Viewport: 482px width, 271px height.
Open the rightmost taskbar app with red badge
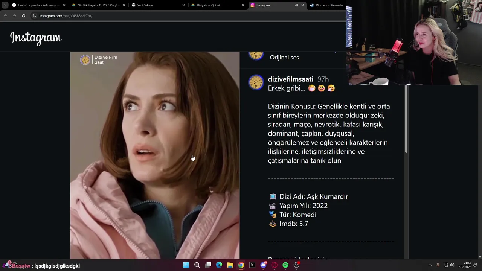point(296,265)
